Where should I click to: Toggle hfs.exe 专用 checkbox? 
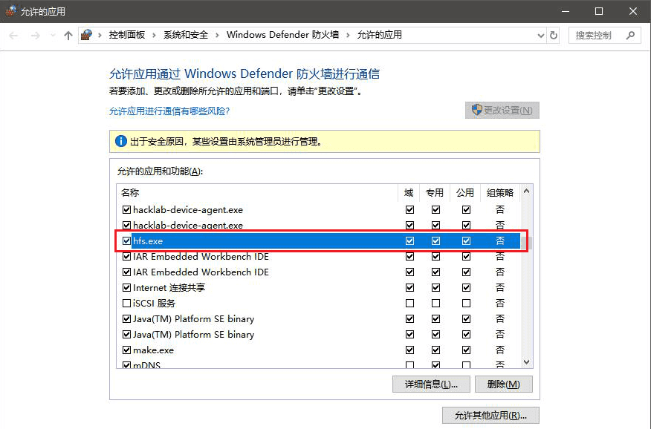click(435, 240)
